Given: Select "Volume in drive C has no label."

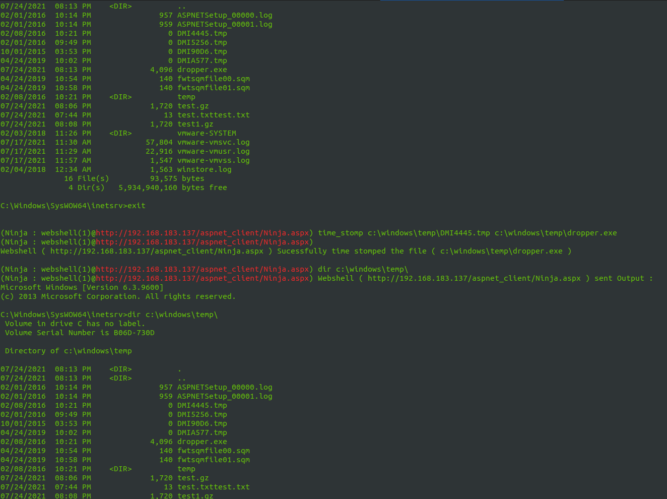Looking at the screenshot, I should [x=75, y=324].
